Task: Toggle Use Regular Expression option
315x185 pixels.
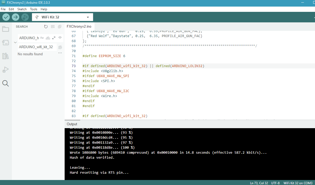Action: 54,38
